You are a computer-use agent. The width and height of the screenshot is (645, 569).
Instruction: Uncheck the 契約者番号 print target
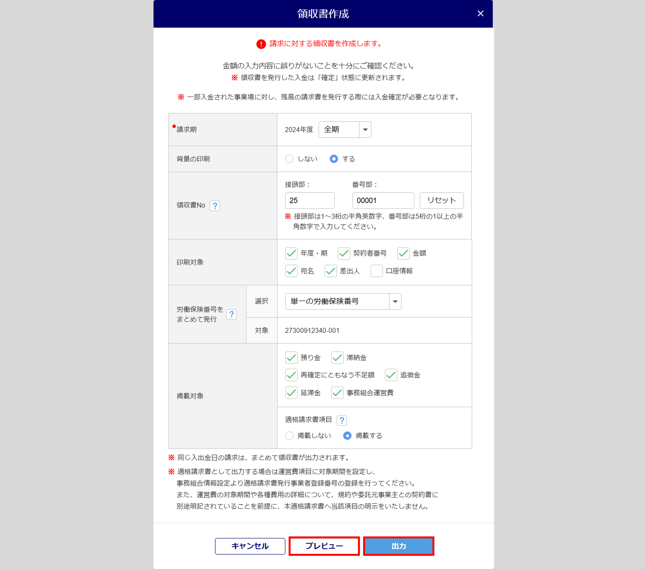344,253
